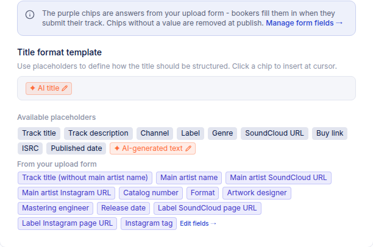Add the Label Instagram page URL chip
The height and width of the screenshot is (247, 373).
pos(67,223)
